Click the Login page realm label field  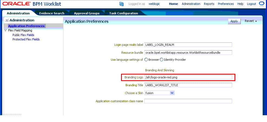(x=188, y=45)
